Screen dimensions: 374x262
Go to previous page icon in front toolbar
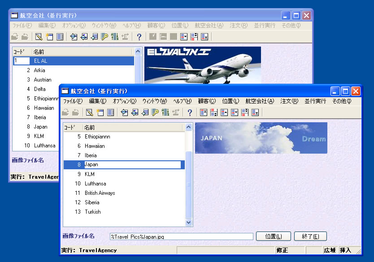(x=214, y=112)
